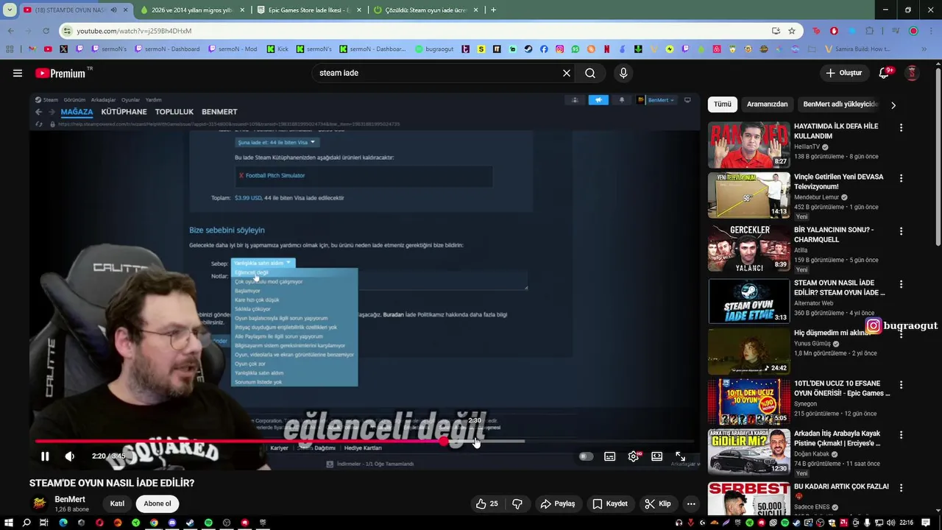
Task: Open options for '10TL'DEN UCUZ 10 EFSANE' video
Action: click(901, 384)
